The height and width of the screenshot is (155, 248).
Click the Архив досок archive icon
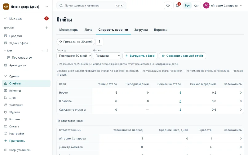point(6,65)
